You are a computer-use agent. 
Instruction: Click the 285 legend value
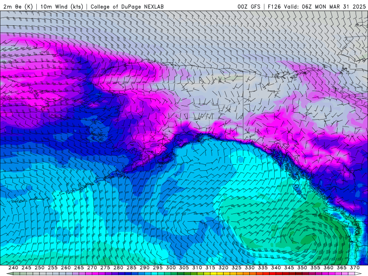click(x=132, y=268)
